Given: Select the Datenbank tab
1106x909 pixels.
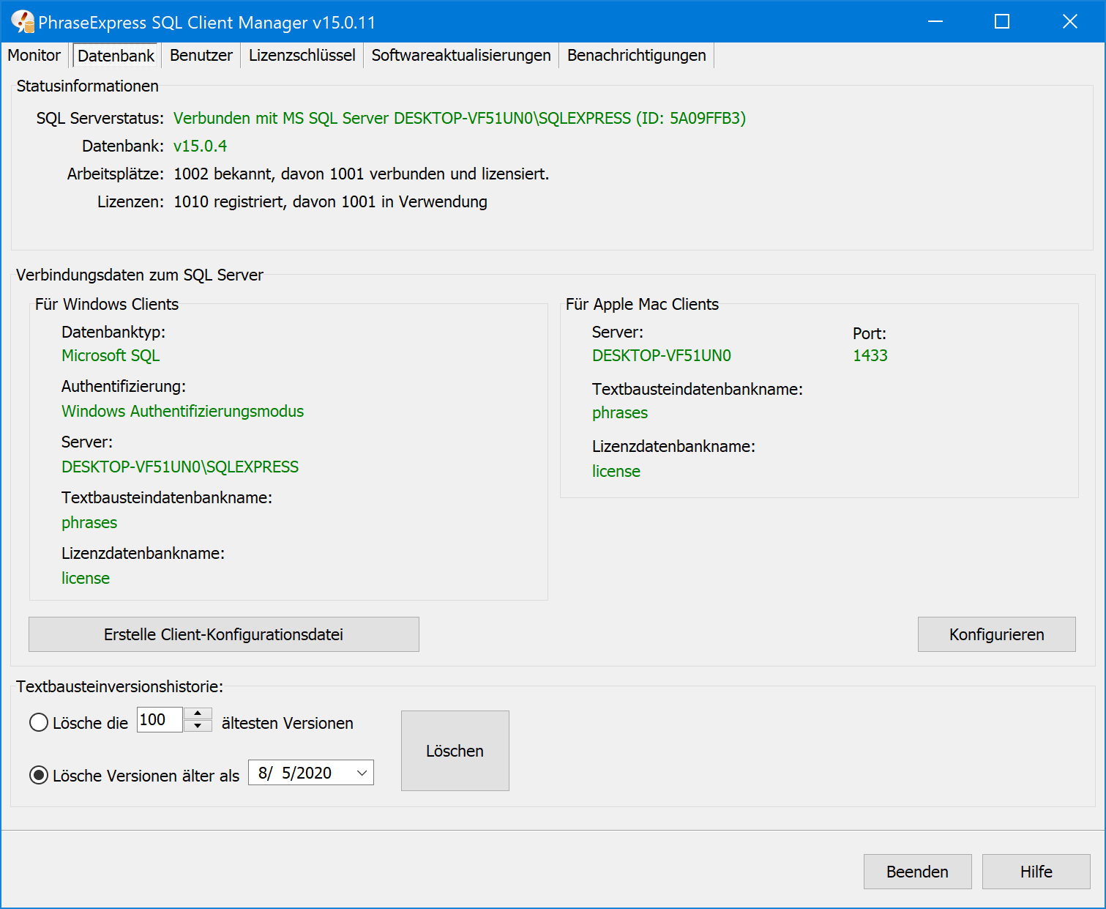Looking at the screenshot, I should point(116,55).
